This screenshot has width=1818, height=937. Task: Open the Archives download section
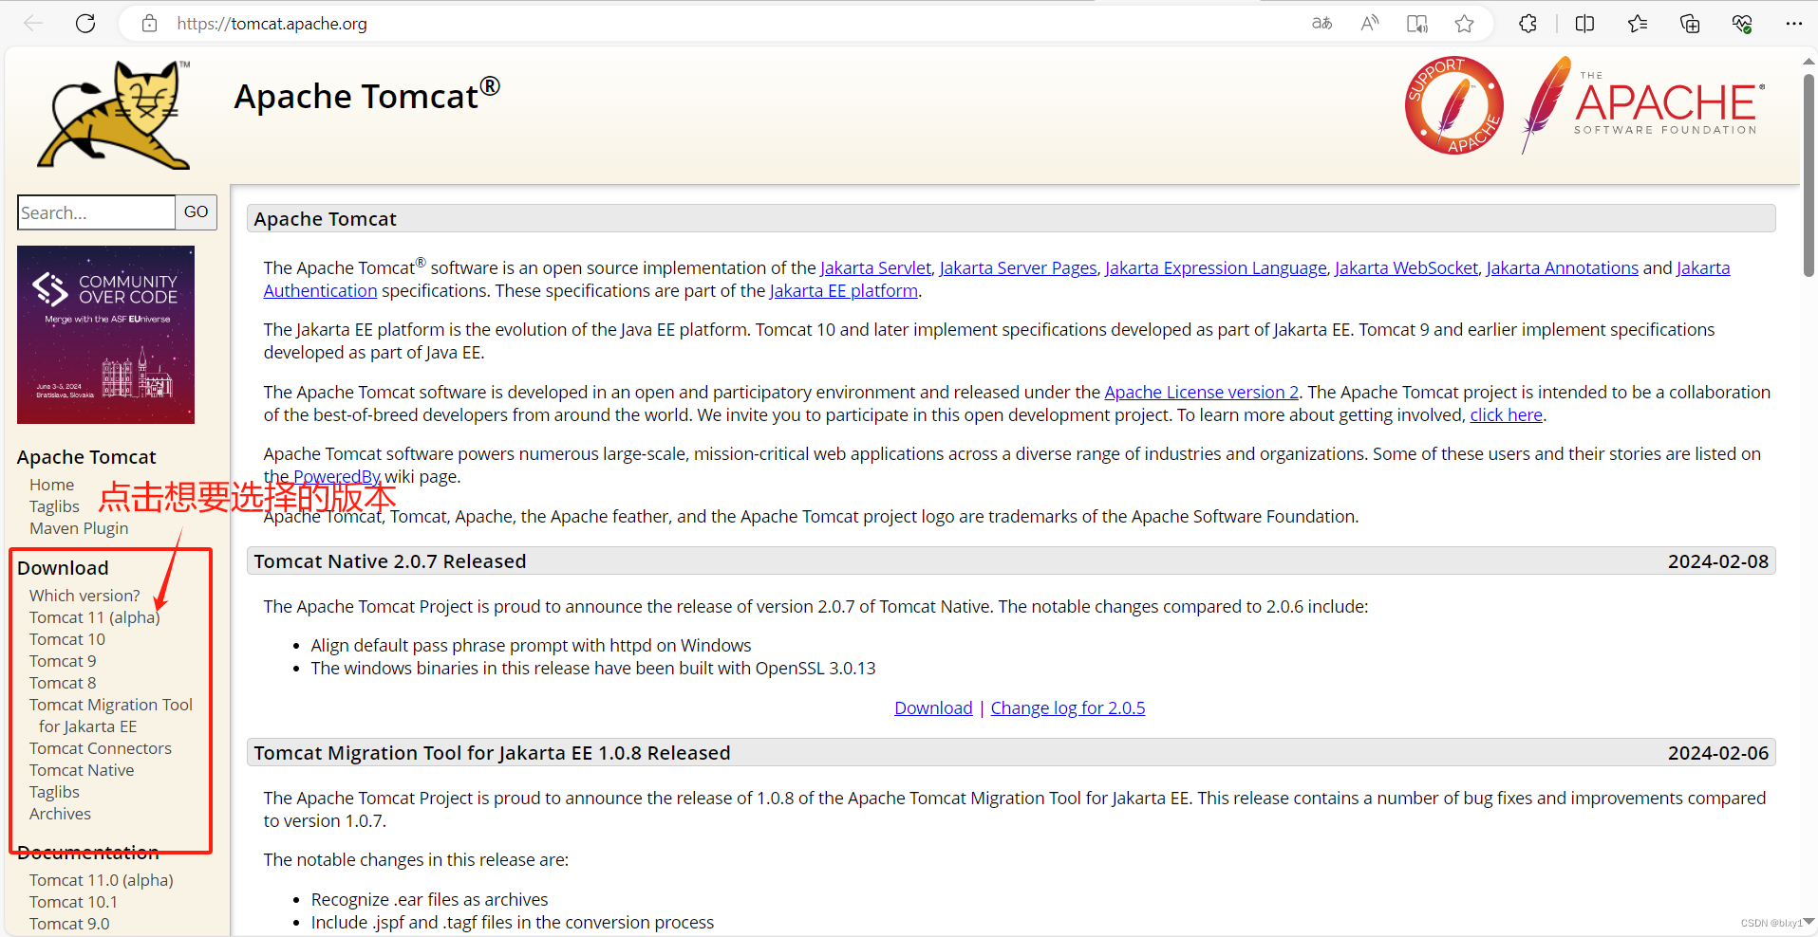[59, 813]
